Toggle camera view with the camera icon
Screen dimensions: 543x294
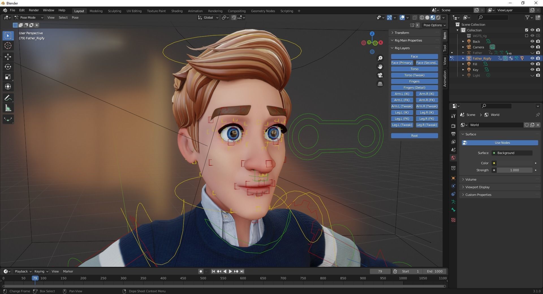tap(380, 75)
